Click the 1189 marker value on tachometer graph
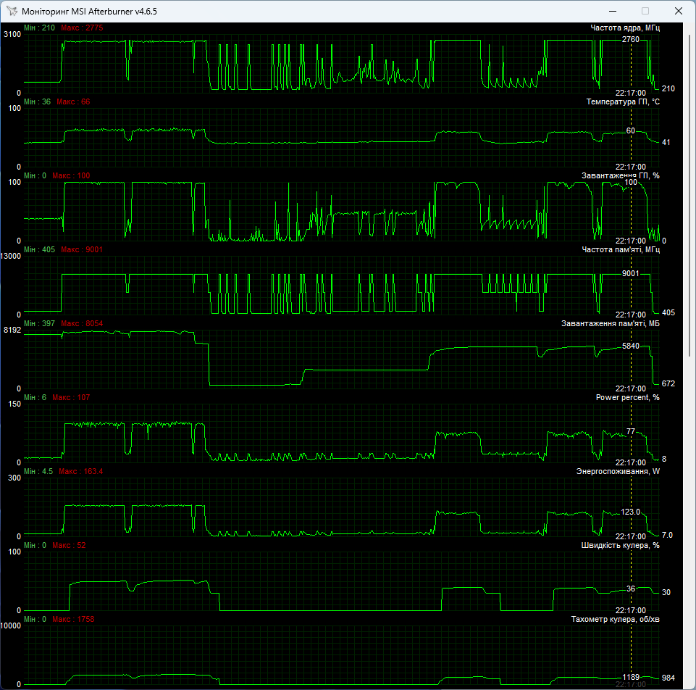This screenshot has width=696, height=690. point(630,677)
